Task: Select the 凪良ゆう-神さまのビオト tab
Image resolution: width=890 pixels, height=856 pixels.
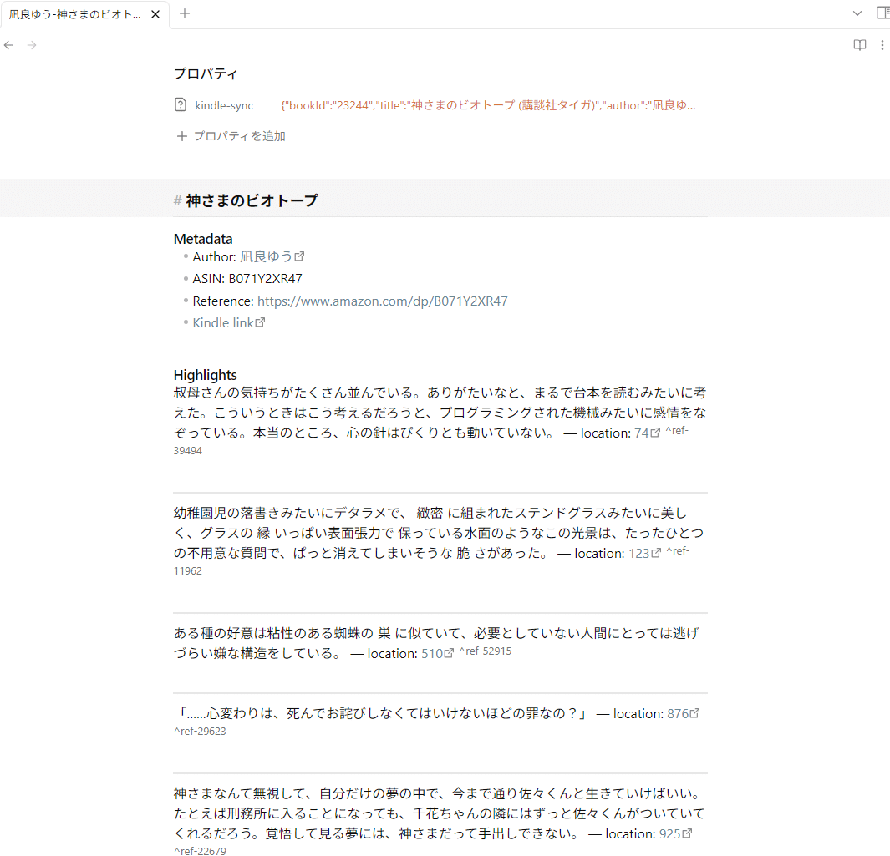Action: [x=75, y=13]
